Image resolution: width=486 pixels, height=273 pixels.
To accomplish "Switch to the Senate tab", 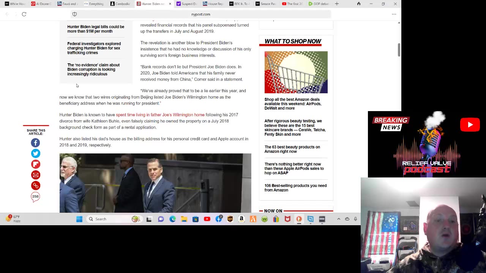I will coord(265,4).
